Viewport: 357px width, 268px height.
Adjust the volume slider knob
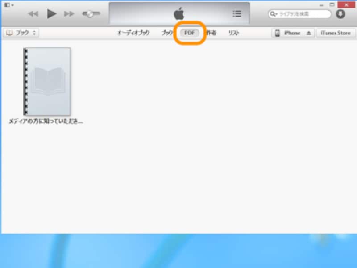[90, 14]
